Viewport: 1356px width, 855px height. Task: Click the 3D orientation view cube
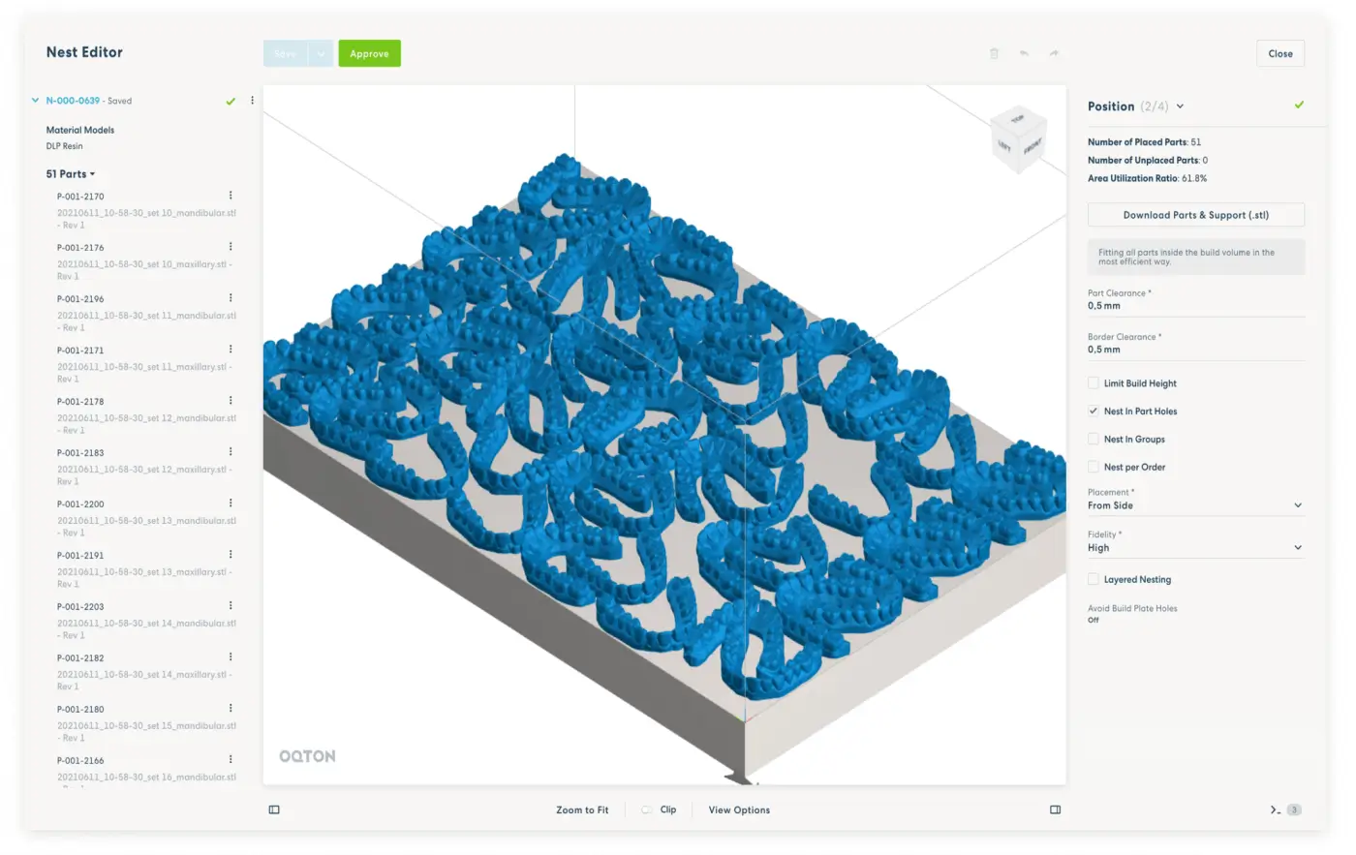coord(1018,138)
